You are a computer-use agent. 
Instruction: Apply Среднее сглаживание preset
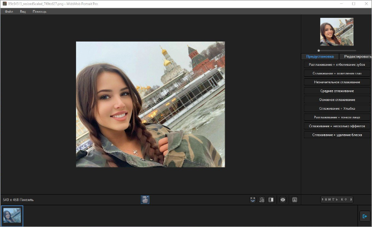[337, 91]
